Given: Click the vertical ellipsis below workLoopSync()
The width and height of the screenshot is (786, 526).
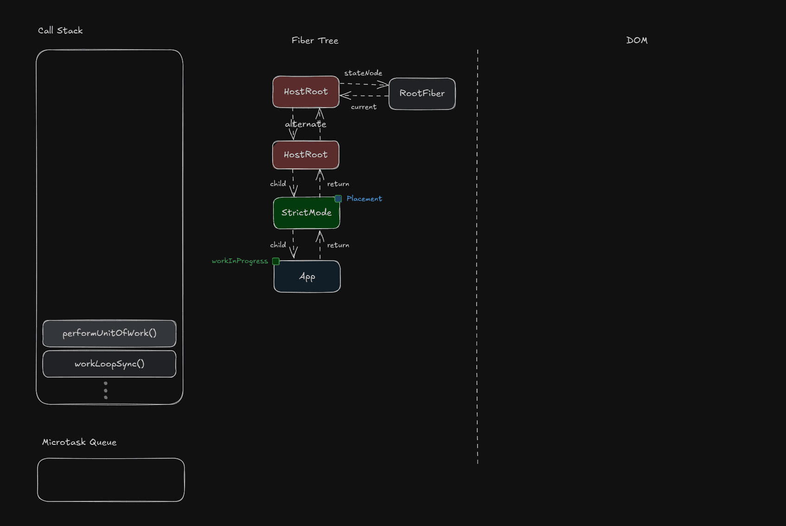Looking at the screenshot, I should click(106, 391).
